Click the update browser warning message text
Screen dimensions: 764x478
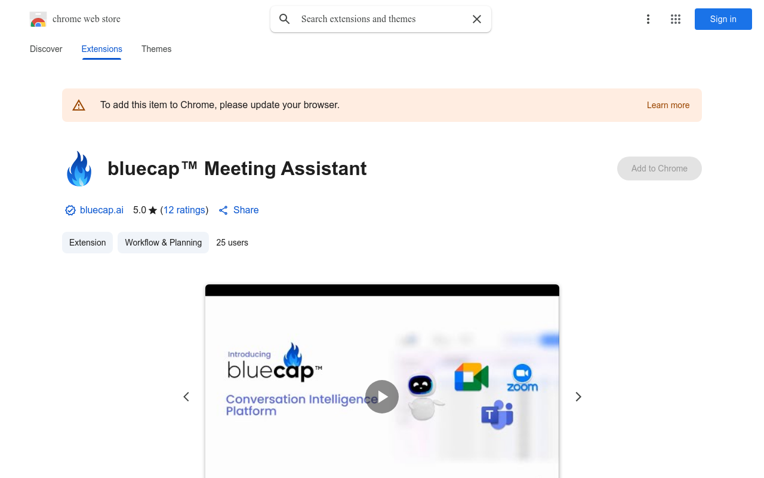pyautogui.click(x=220, y=105)
